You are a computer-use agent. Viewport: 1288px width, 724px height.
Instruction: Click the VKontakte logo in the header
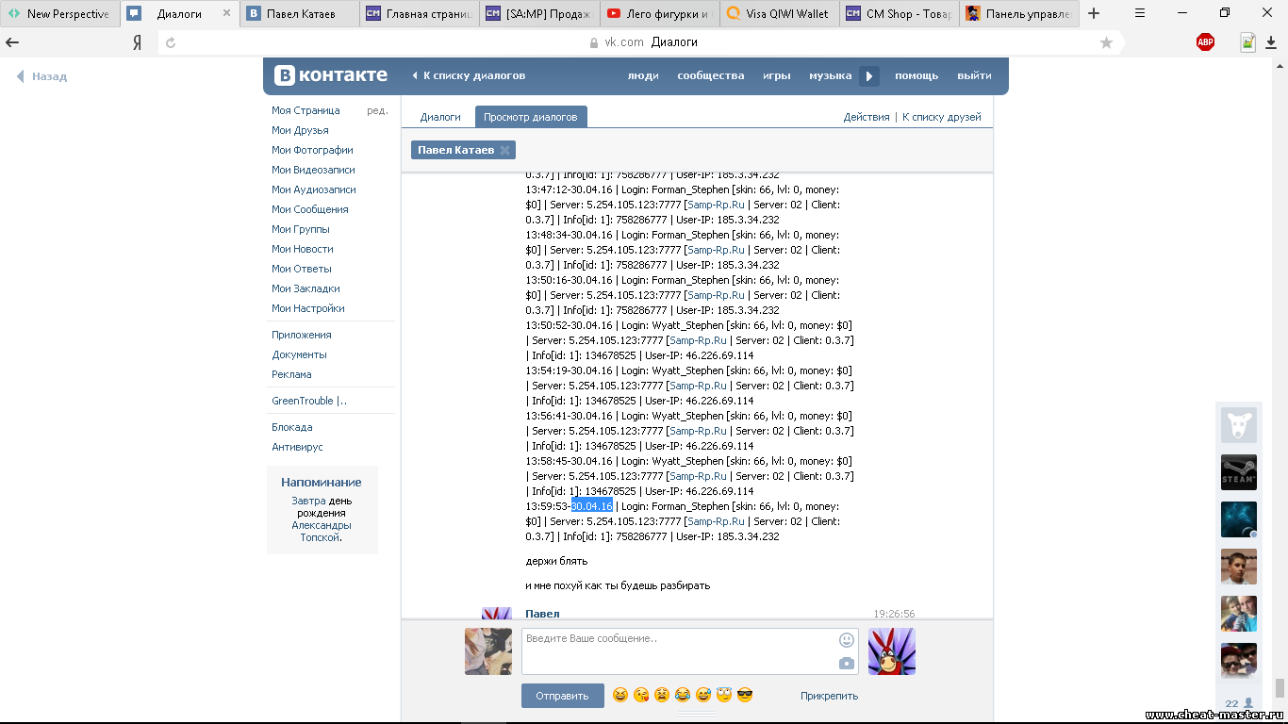tap(331, 75)
